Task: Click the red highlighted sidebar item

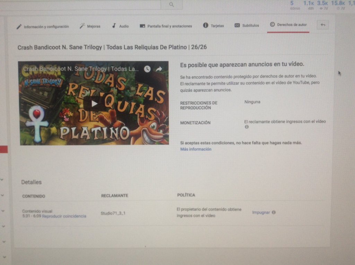Action: 4,149
